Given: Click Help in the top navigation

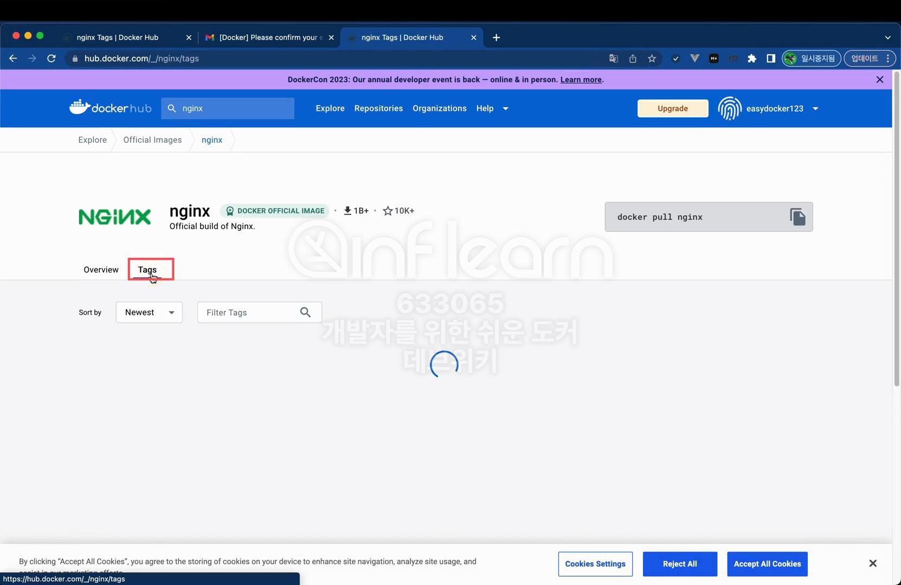Looking at the screenshot, I should [x=485, y=108].
